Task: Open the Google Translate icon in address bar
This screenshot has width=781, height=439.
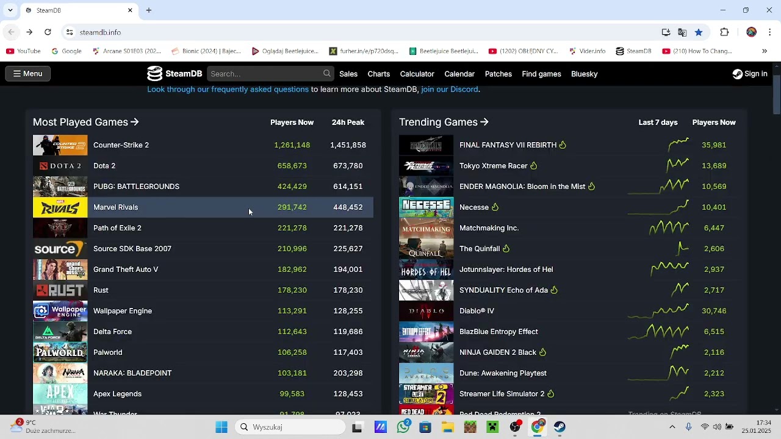Action: coord(682,32)
